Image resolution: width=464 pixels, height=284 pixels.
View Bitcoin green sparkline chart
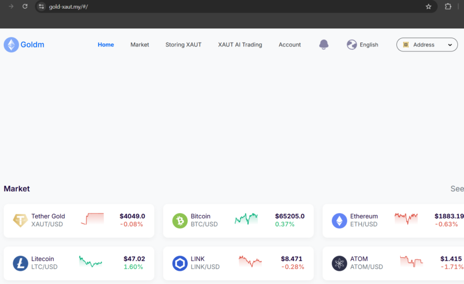pyautogui.click(x=246, y=219)
